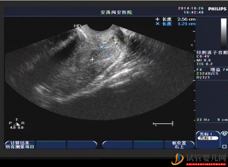Click the upper white plus caliper marker
Viewport: 228px width, 167px height.
click(115, 43)
